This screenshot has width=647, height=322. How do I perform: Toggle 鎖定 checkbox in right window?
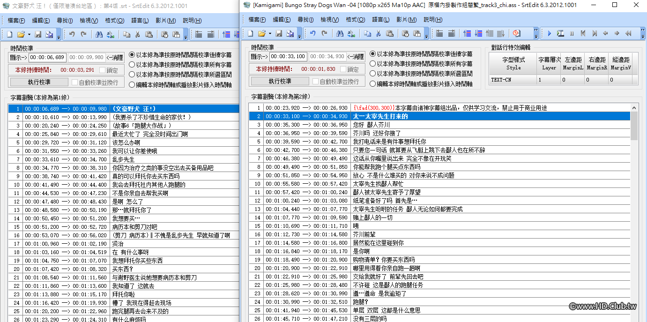tap(343, 69)
